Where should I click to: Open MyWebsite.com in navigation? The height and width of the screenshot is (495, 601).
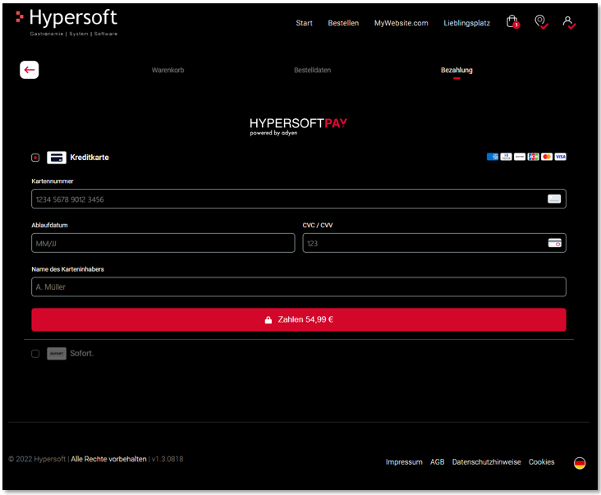[x=401, y=23]
